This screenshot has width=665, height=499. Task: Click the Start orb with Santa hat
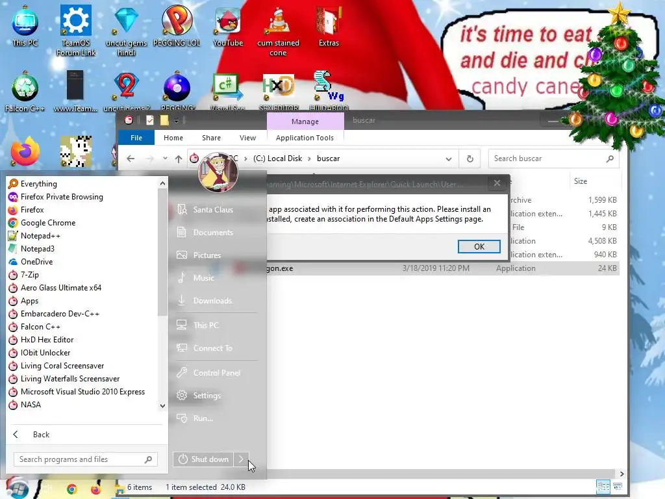coord(16,488)
